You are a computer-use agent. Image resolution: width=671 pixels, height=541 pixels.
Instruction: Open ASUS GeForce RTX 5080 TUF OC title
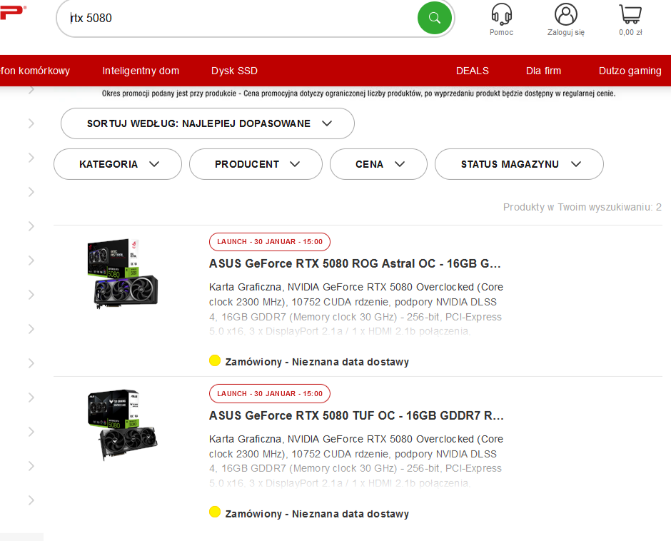[x=356, y=415]
